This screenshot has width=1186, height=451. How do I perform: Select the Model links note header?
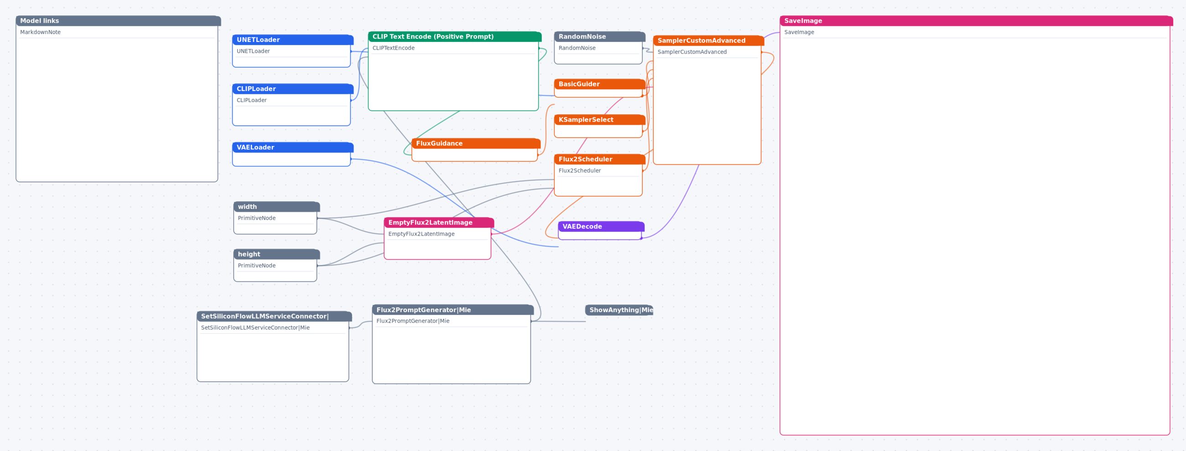118,21
